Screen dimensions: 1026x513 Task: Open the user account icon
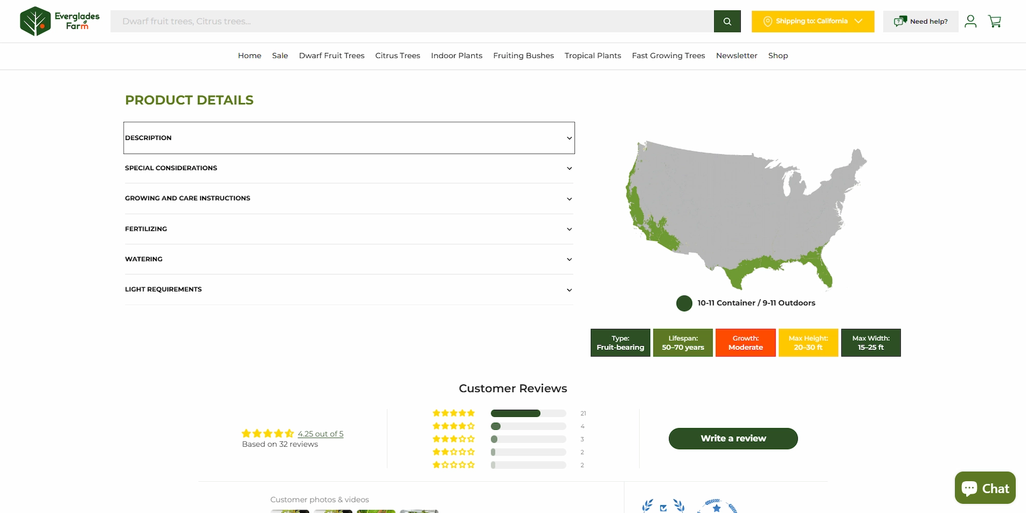[970, 22]
